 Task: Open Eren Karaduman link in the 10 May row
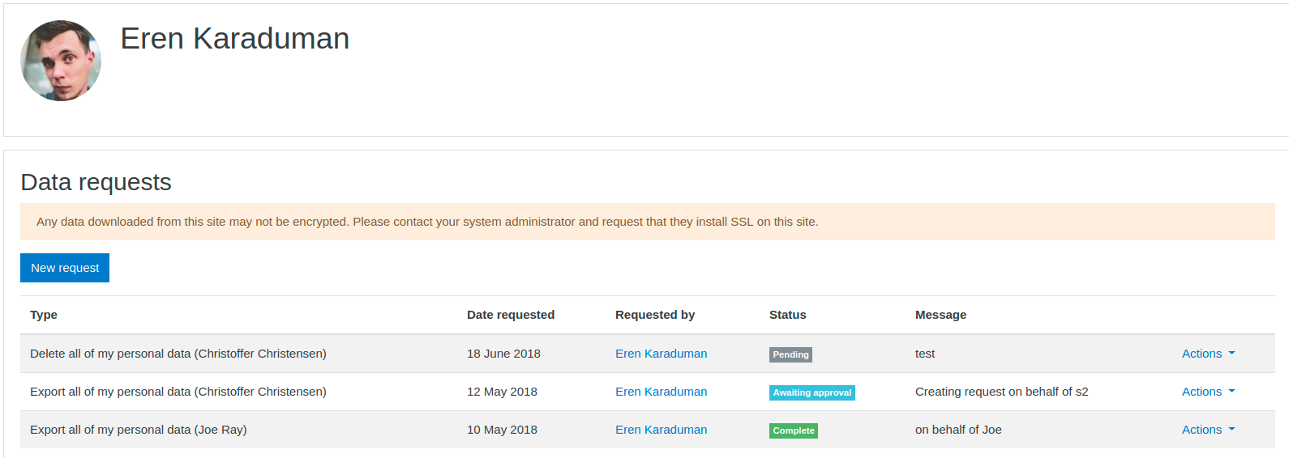[661, 430]
